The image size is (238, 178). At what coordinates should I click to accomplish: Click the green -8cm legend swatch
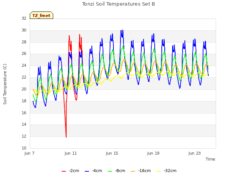[x=110, y=171]
